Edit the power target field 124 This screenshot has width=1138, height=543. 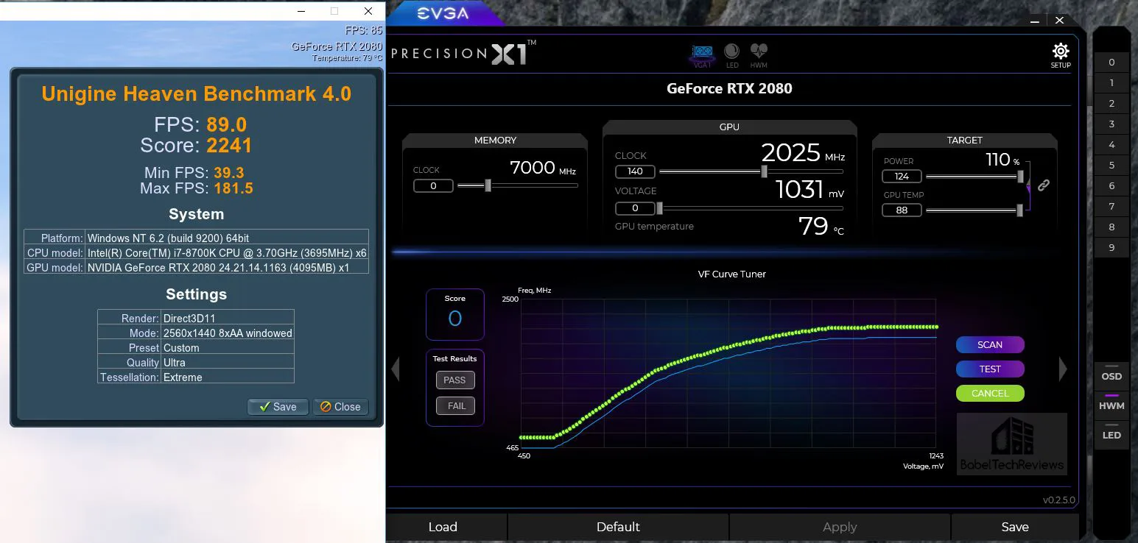click(902, 177)
